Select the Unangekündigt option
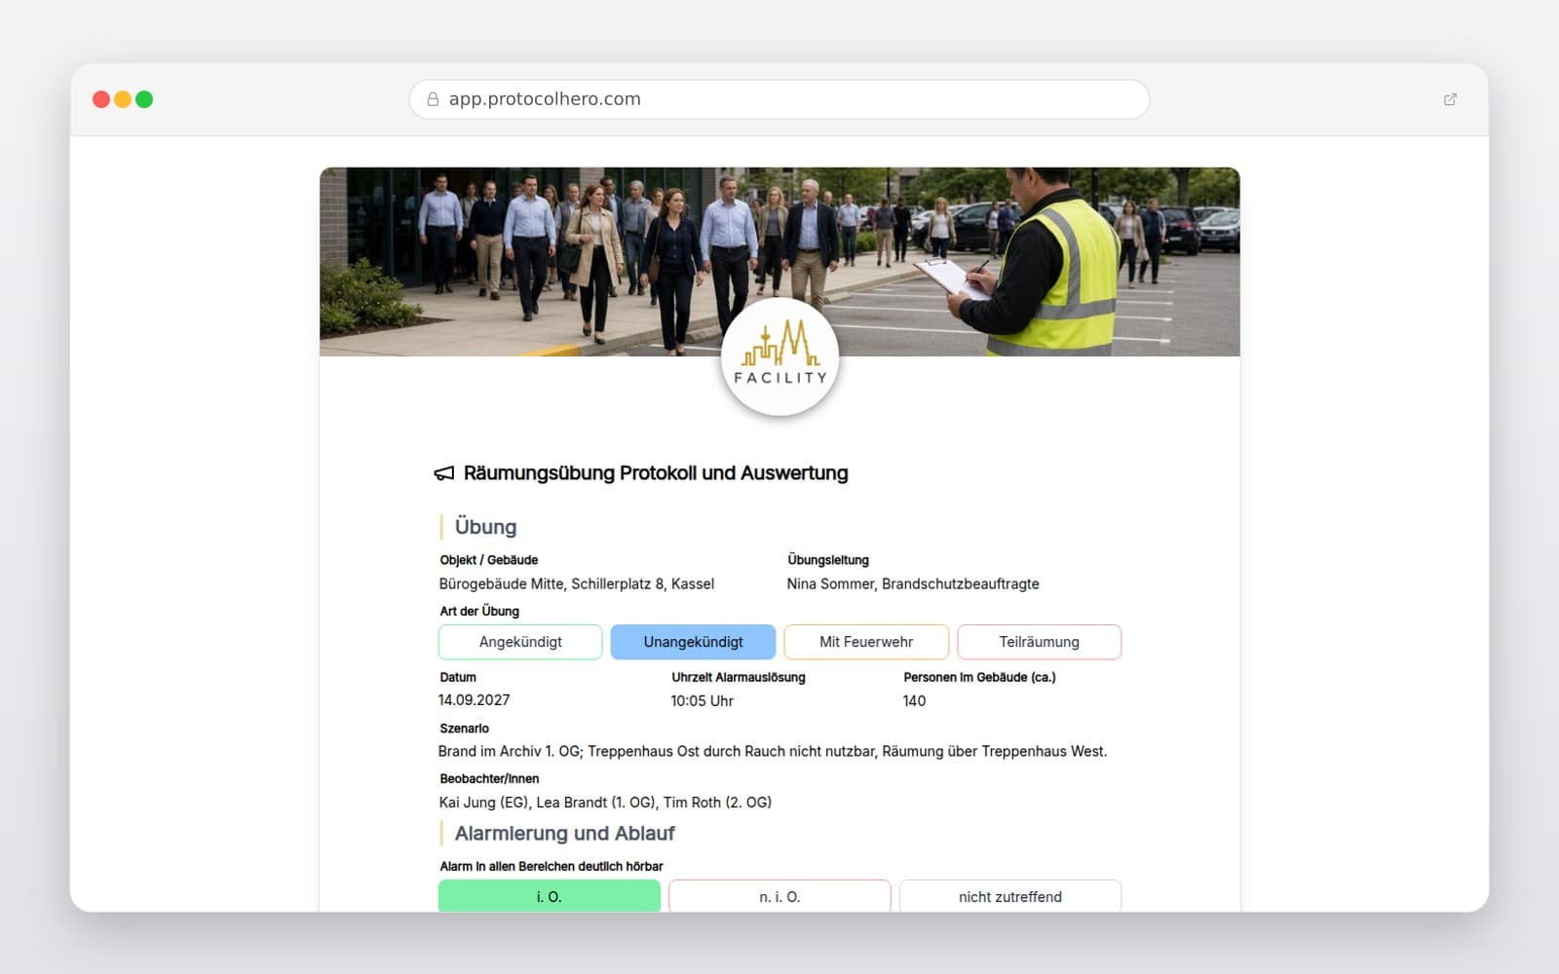This screenshot has width=1559, height=974. (x=693, y=642)
